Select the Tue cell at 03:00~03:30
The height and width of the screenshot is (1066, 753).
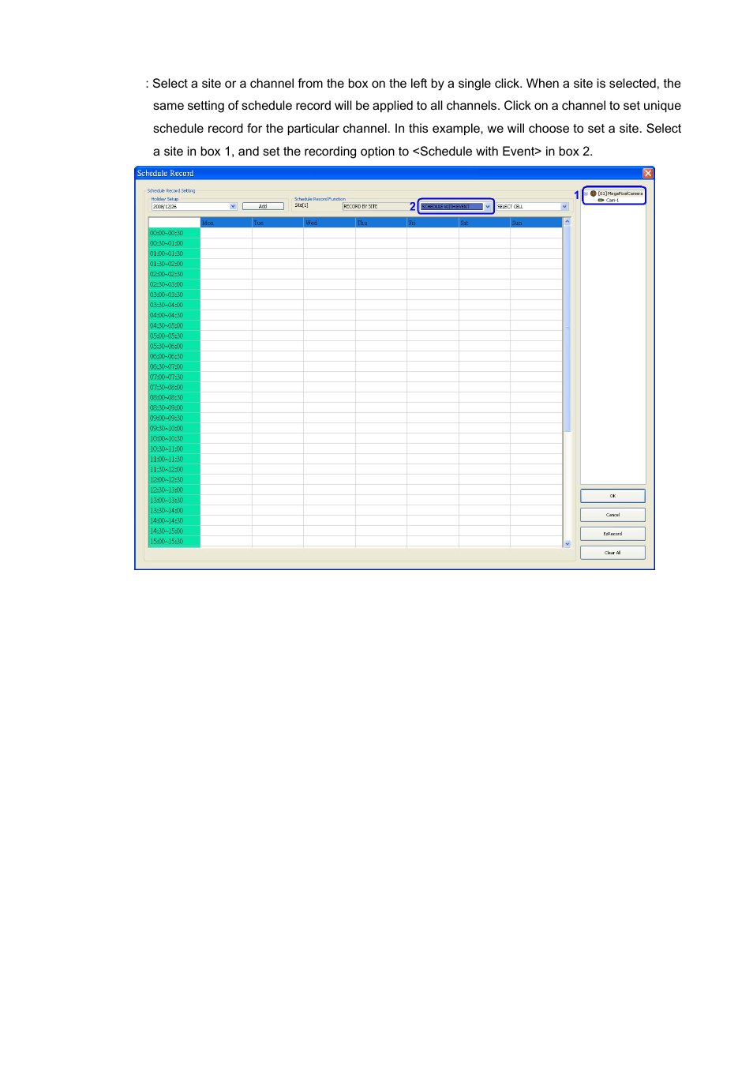point(278,295)
